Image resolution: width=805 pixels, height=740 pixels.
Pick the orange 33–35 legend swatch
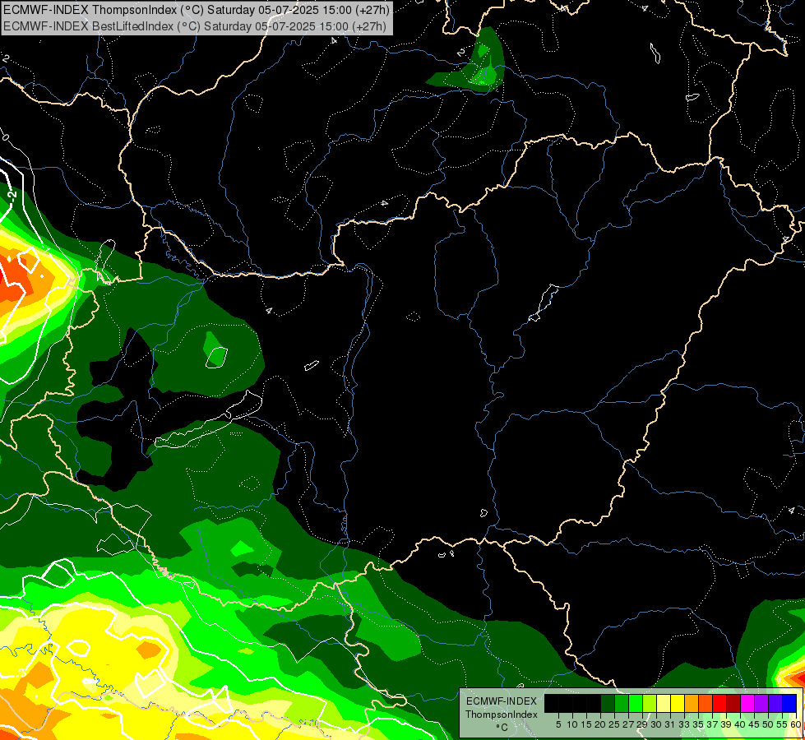tap(692, 703)
